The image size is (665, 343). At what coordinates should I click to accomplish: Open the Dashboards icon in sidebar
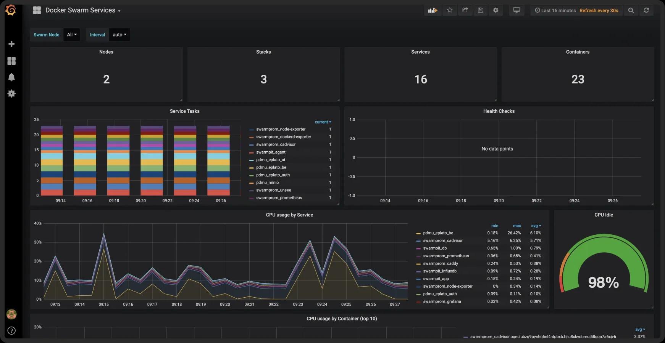coord(11,61)
